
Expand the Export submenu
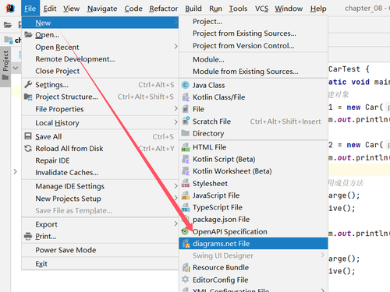coord(100,224)
